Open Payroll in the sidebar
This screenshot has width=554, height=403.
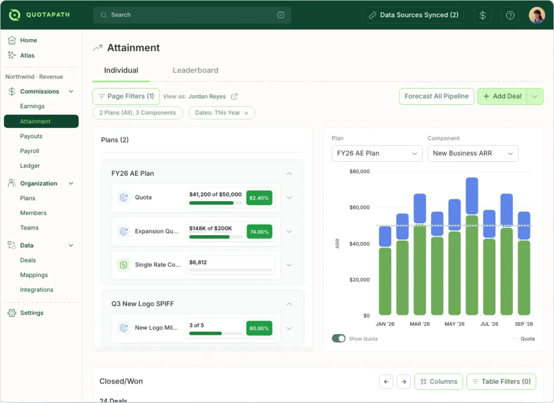coord(30,151)
